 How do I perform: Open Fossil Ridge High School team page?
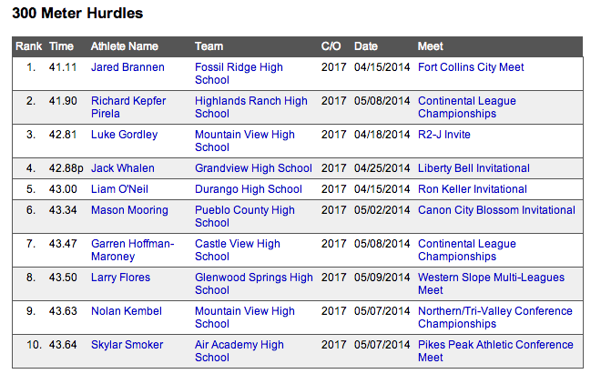tap(239, 74)
